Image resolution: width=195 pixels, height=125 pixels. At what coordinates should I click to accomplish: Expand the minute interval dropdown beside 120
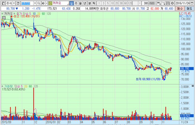[140, 3]
